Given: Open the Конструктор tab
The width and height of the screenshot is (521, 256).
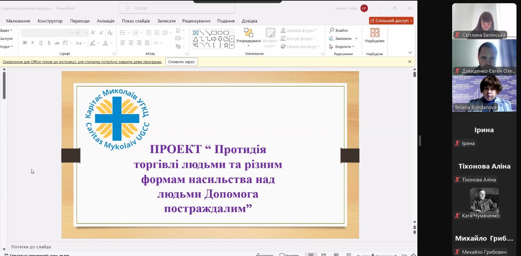Looking at the screenshot, I should click(50, 21).
